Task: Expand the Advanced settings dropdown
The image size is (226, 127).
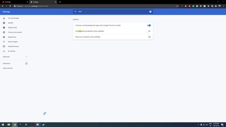Action: [15, 57]
